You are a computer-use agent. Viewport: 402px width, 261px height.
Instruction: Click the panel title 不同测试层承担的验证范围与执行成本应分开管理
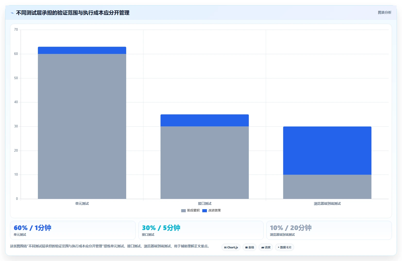coord(73,13)
